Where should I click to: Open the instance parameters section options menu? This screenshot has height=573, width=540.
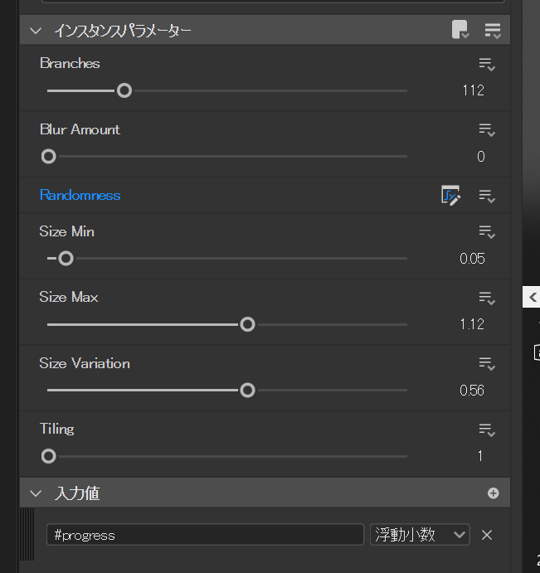tap(493, 31)
